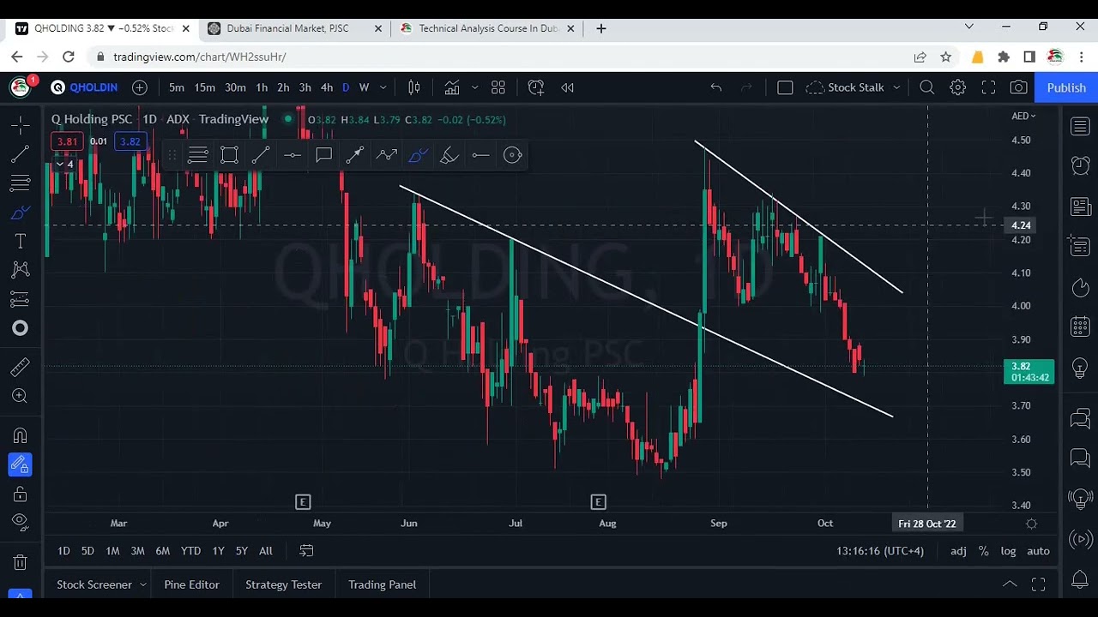Viewport: 1098px width, 617px height.
Task: Switch to 30m timeframe
Action: (x=235, y=87)
